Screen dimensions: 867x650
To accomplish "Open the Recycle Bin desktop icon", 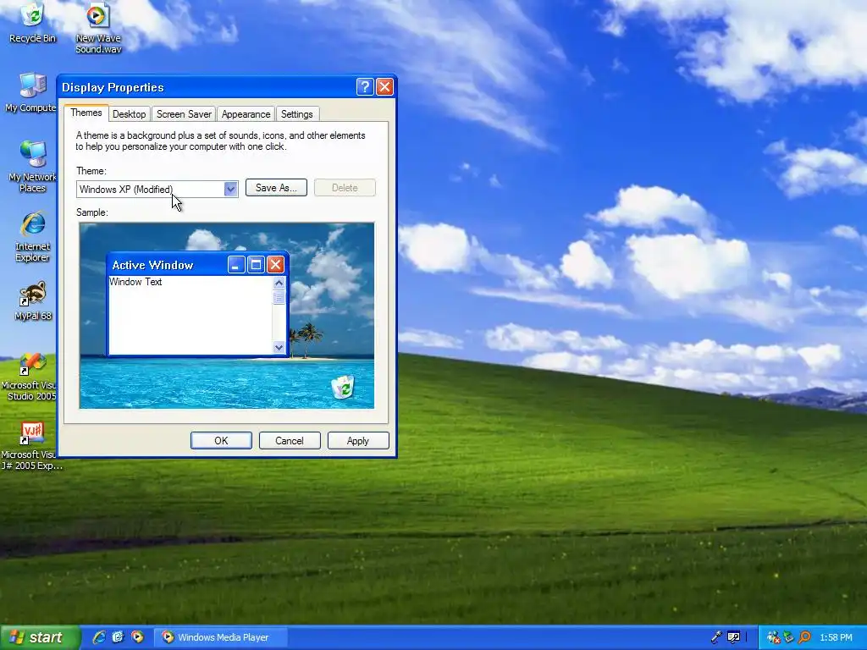I will [32, 22].
